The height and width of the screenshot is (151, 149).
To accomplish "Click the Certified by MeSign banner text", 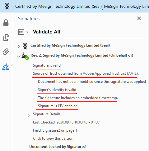I will (59, 7).
